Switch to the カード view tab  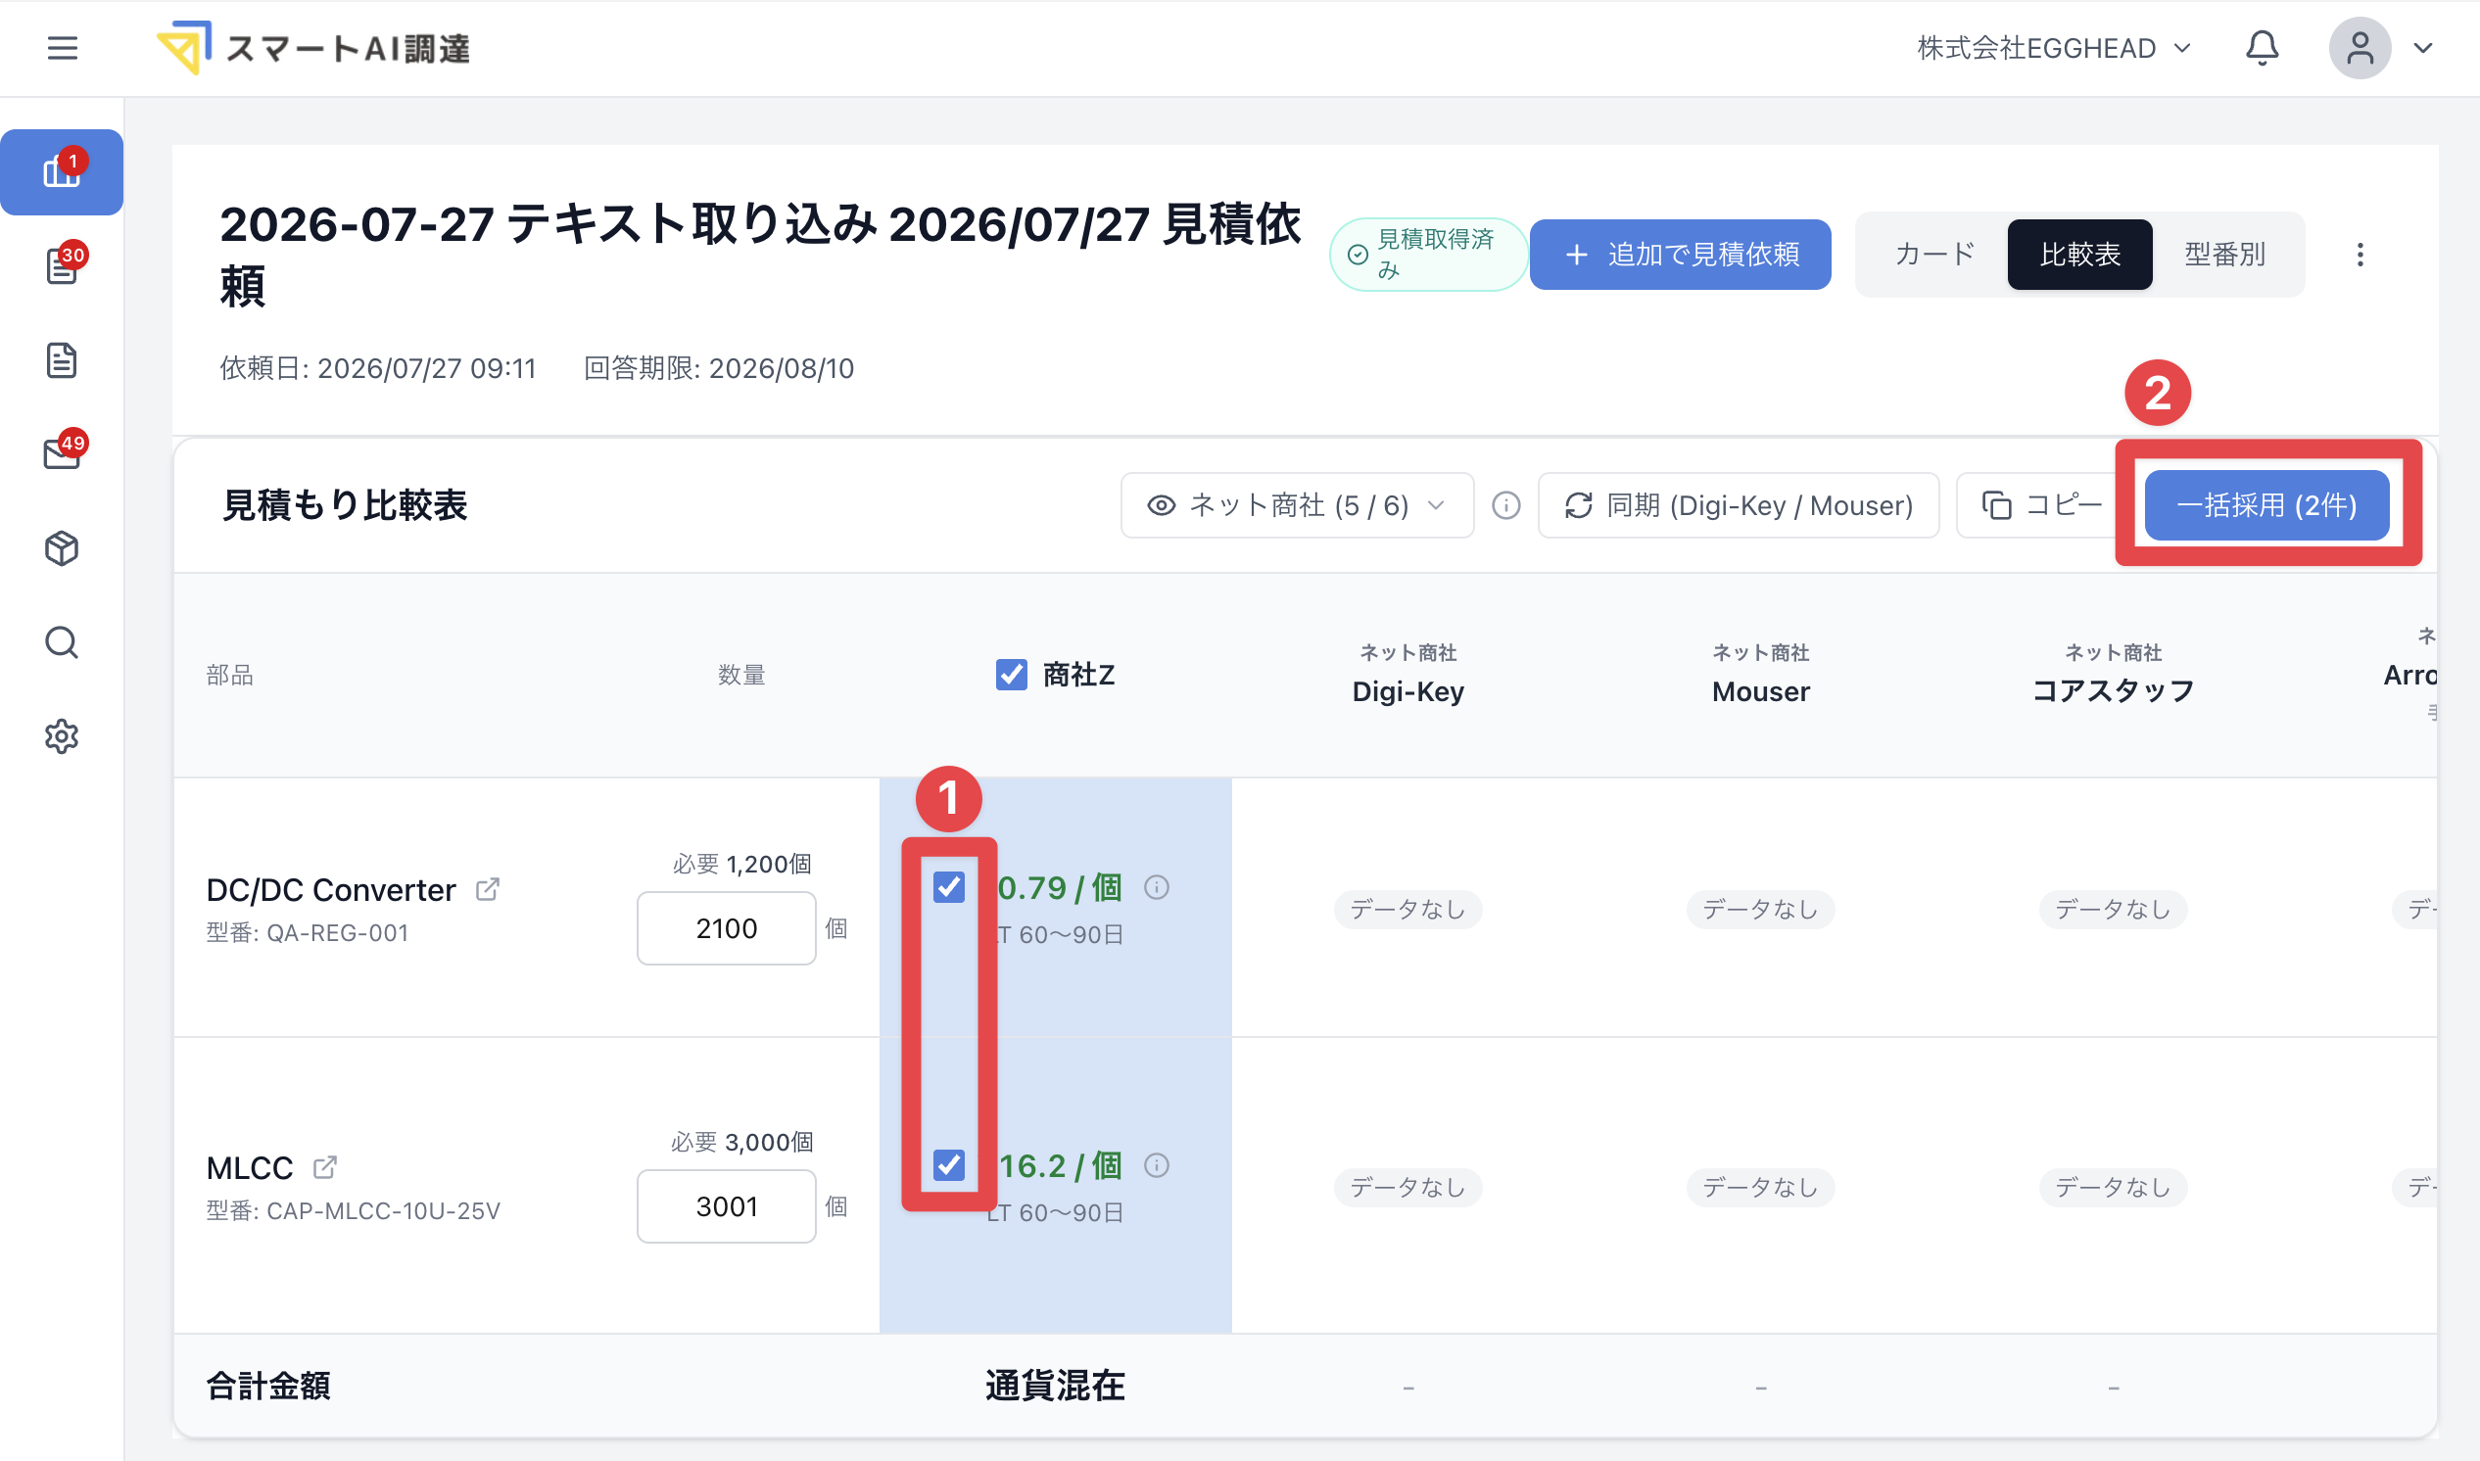coord(1933,255)
